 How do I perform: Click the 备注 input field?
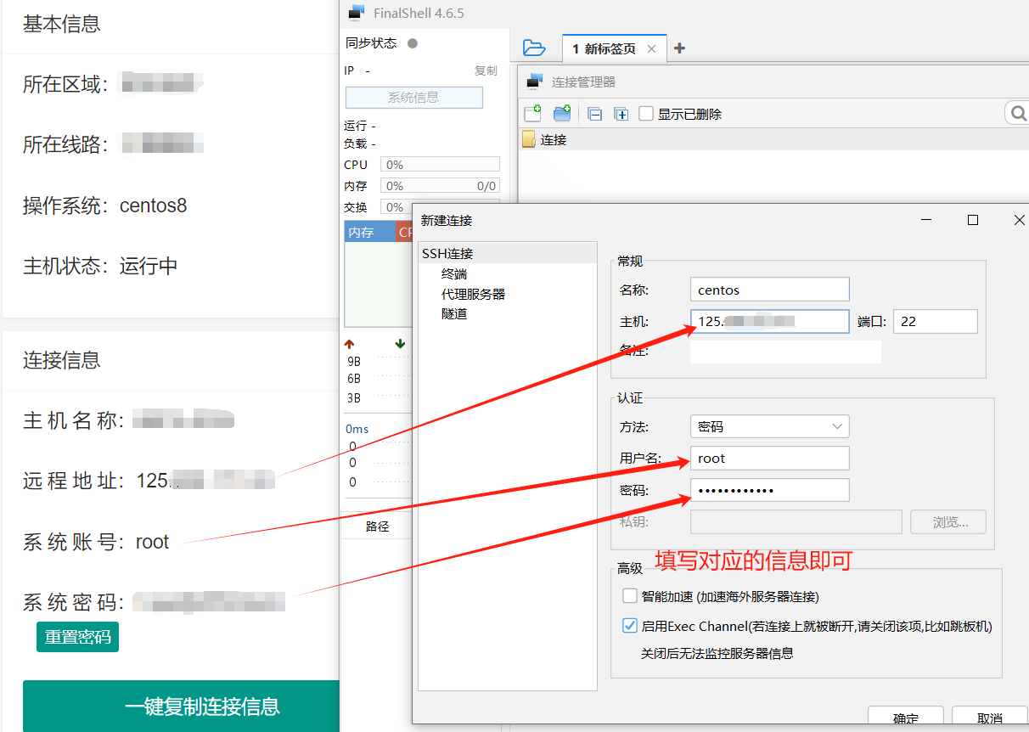pos(785,351)
